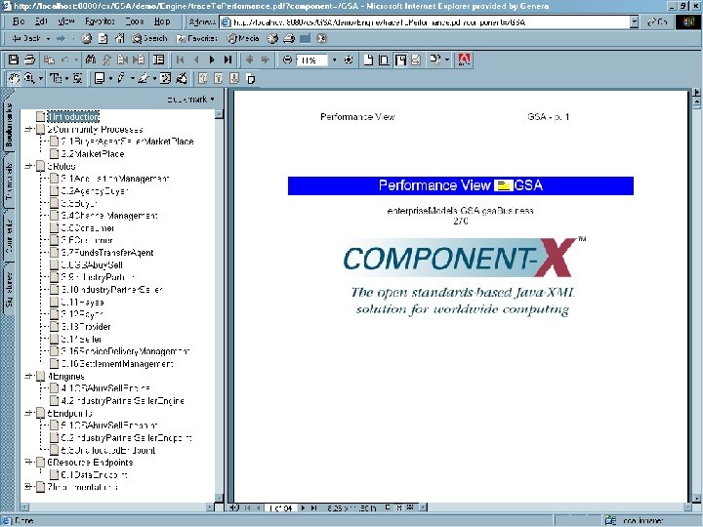Collapse the Resource Endpoints bookmark node
This screenshot has width=703, height=527.
(x=28, y=462)
